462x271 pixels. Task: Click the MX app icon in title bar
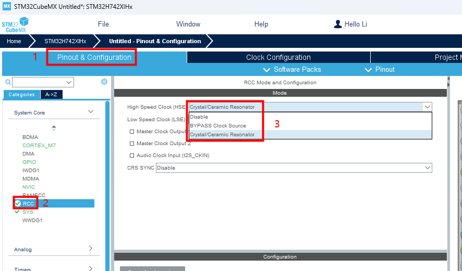(x=7, y=6)
